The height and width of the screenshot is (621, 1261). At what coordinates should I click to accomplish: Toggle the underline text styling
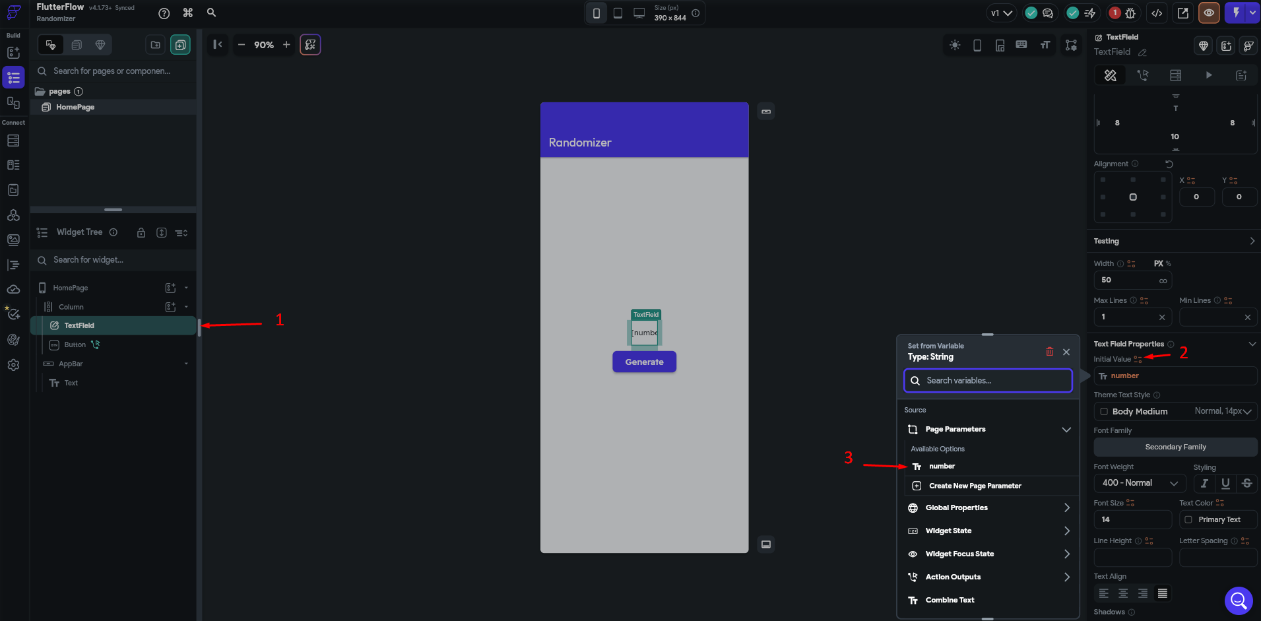[1225, 483]
